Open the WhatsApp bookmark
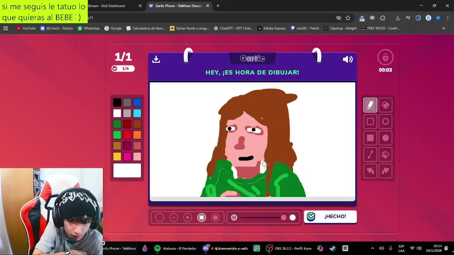 point(89,28)
